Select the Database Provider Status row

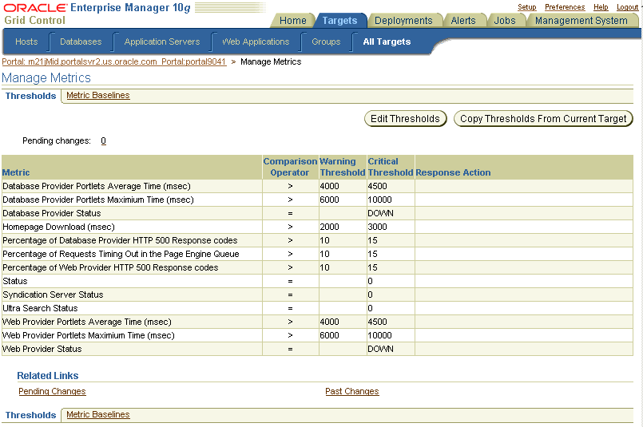[317, 213]
